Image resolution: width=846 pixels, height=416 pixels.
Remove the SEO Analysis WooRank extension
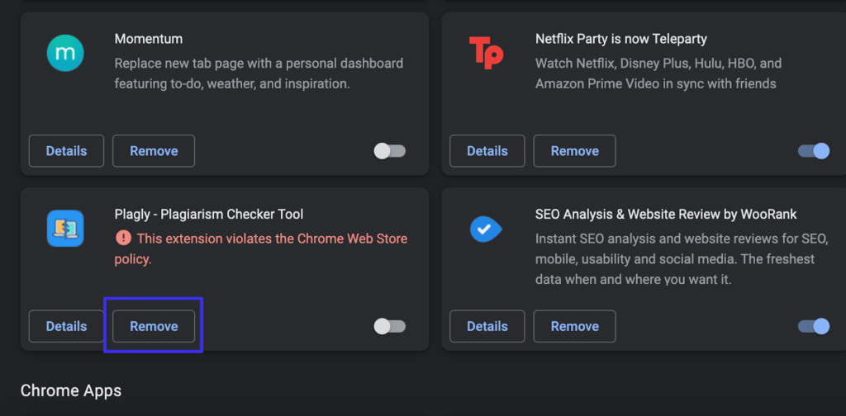575,326
